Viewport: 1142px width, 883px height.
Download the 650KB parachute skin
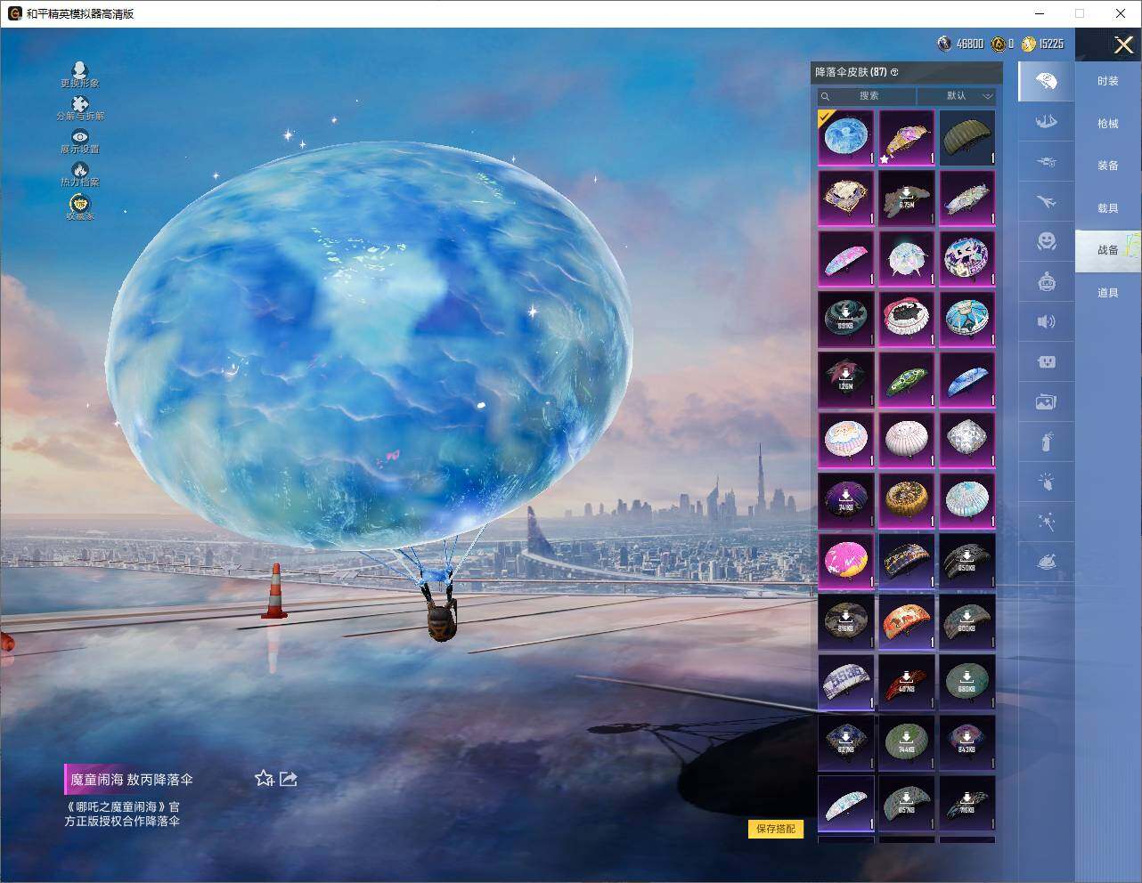point(967,562)
